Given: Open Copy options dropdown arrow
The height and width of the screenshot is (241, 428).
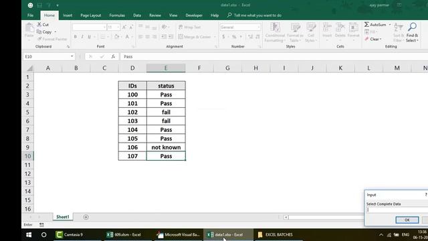Looking at the screenshot, I should 56,32.
